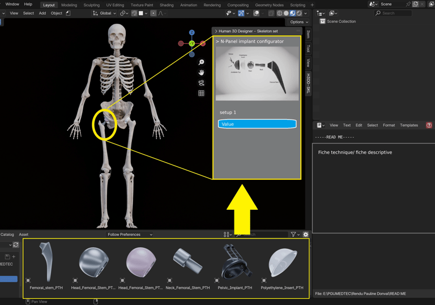Open asset browser display mode dropdown
435x305 pixels.
[x=228, y=235]
